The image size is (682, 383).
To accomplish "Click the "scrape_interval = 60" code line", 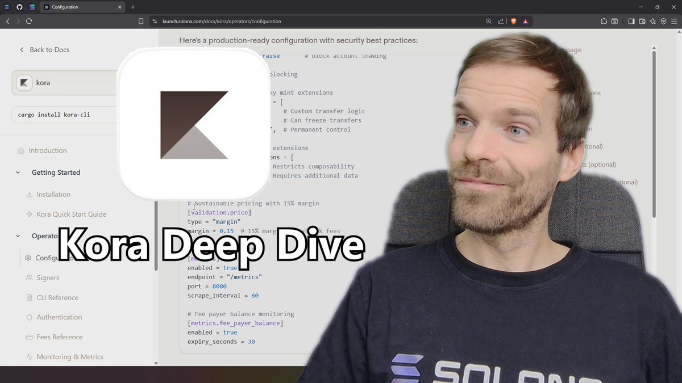I will [x=223, y=296].
